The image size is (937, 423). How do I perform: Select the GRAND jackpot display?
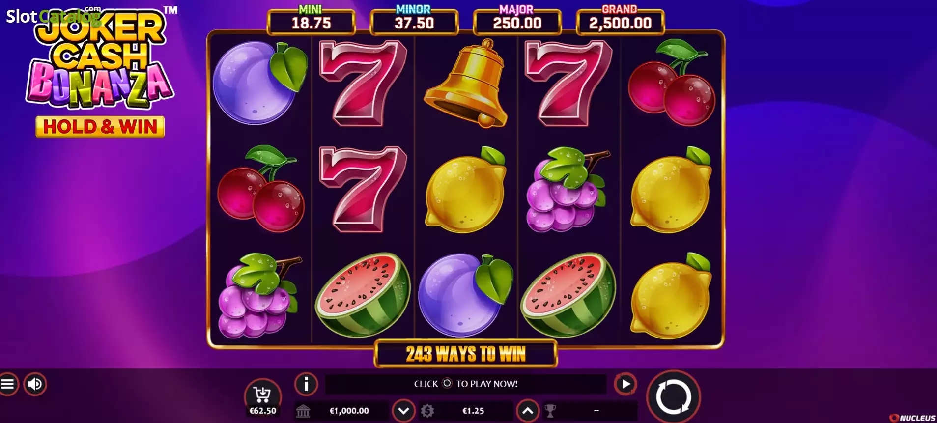(620, 21)
